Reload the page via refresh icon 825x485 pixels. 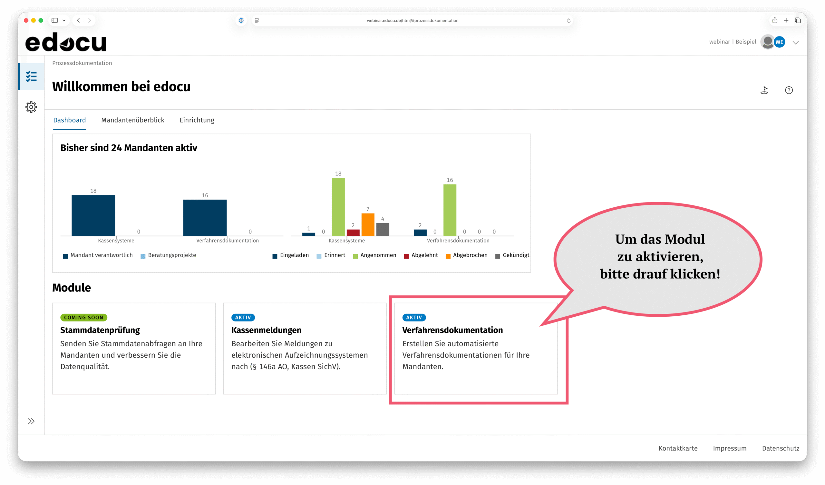pos(568,20)
